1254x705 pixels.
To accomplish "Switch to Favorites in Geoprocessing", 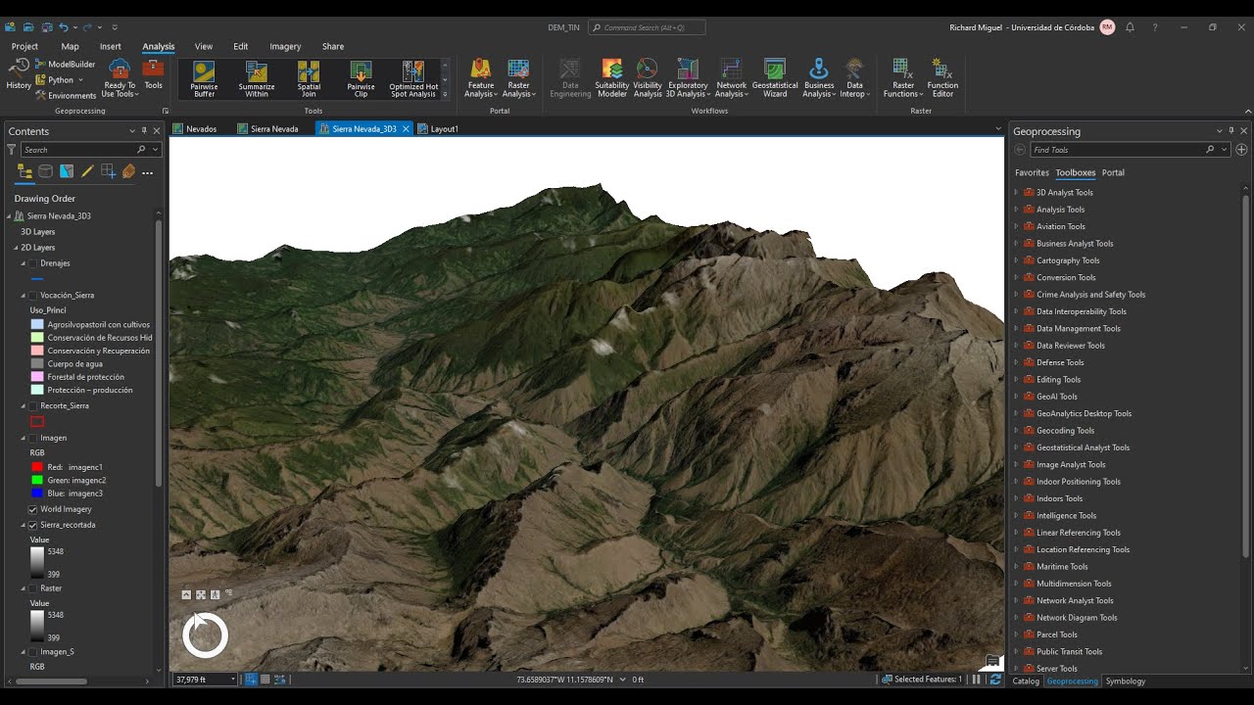I will [x=1032, y=172].
